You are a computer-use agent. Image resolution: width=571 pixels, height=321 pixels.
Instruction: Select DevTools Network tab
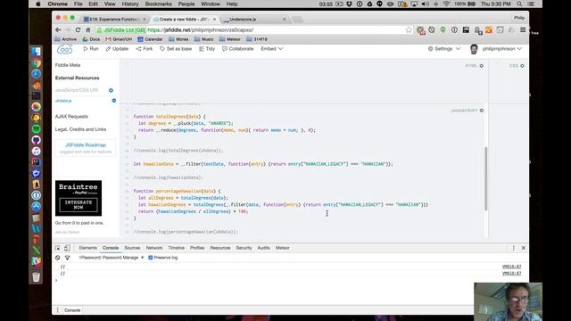click(154, 248)
